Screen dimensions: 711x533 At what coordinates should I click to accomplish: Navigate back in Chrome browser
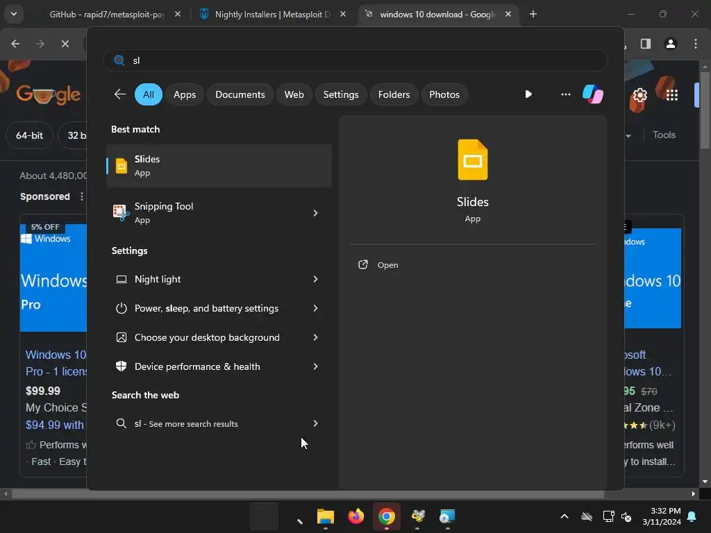click(15, 44)
